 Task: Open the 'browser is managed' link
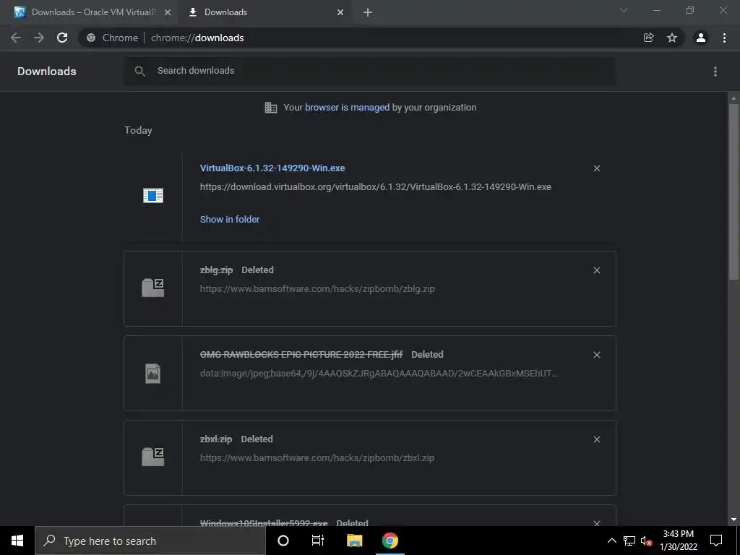348,108
